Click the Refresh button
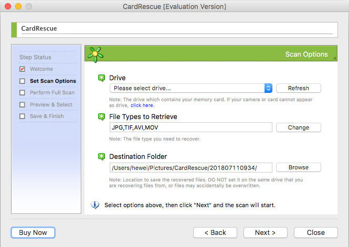 coord(299,88)
